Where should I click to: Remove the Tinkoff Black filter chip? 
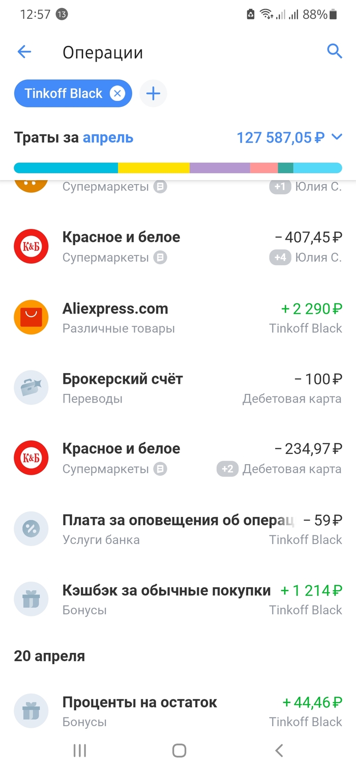(117, 94)
